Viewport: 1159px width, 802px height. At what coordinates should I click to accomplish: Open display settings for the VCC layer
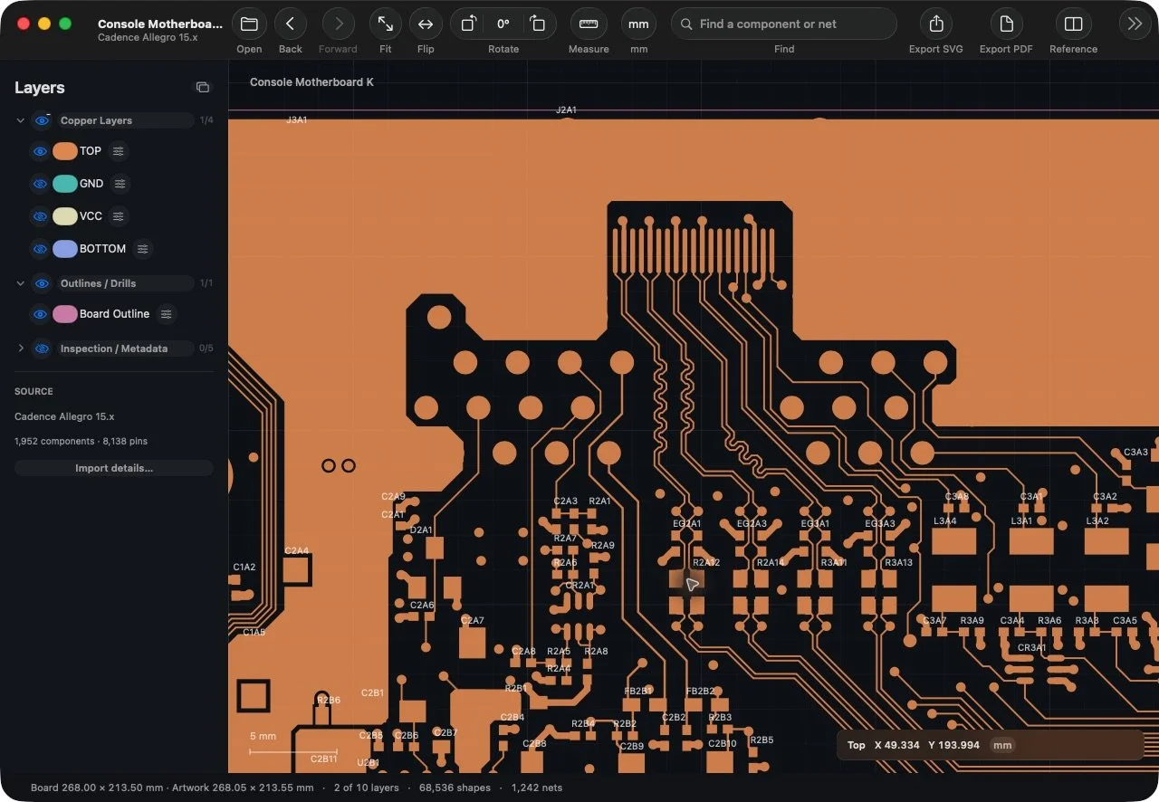tap(118, 216)
